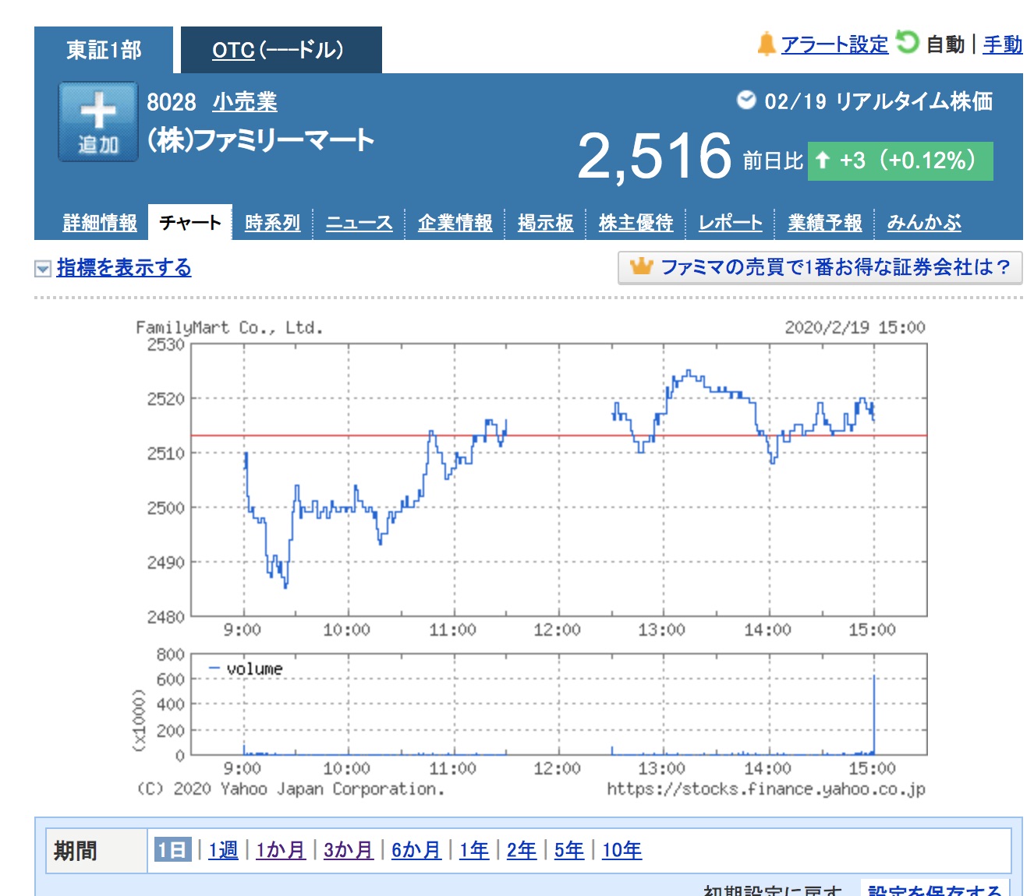Click the stocks.finance.yahoo.co.jp URL text
Screen dimensions: 1034x896
click(766, 789)
